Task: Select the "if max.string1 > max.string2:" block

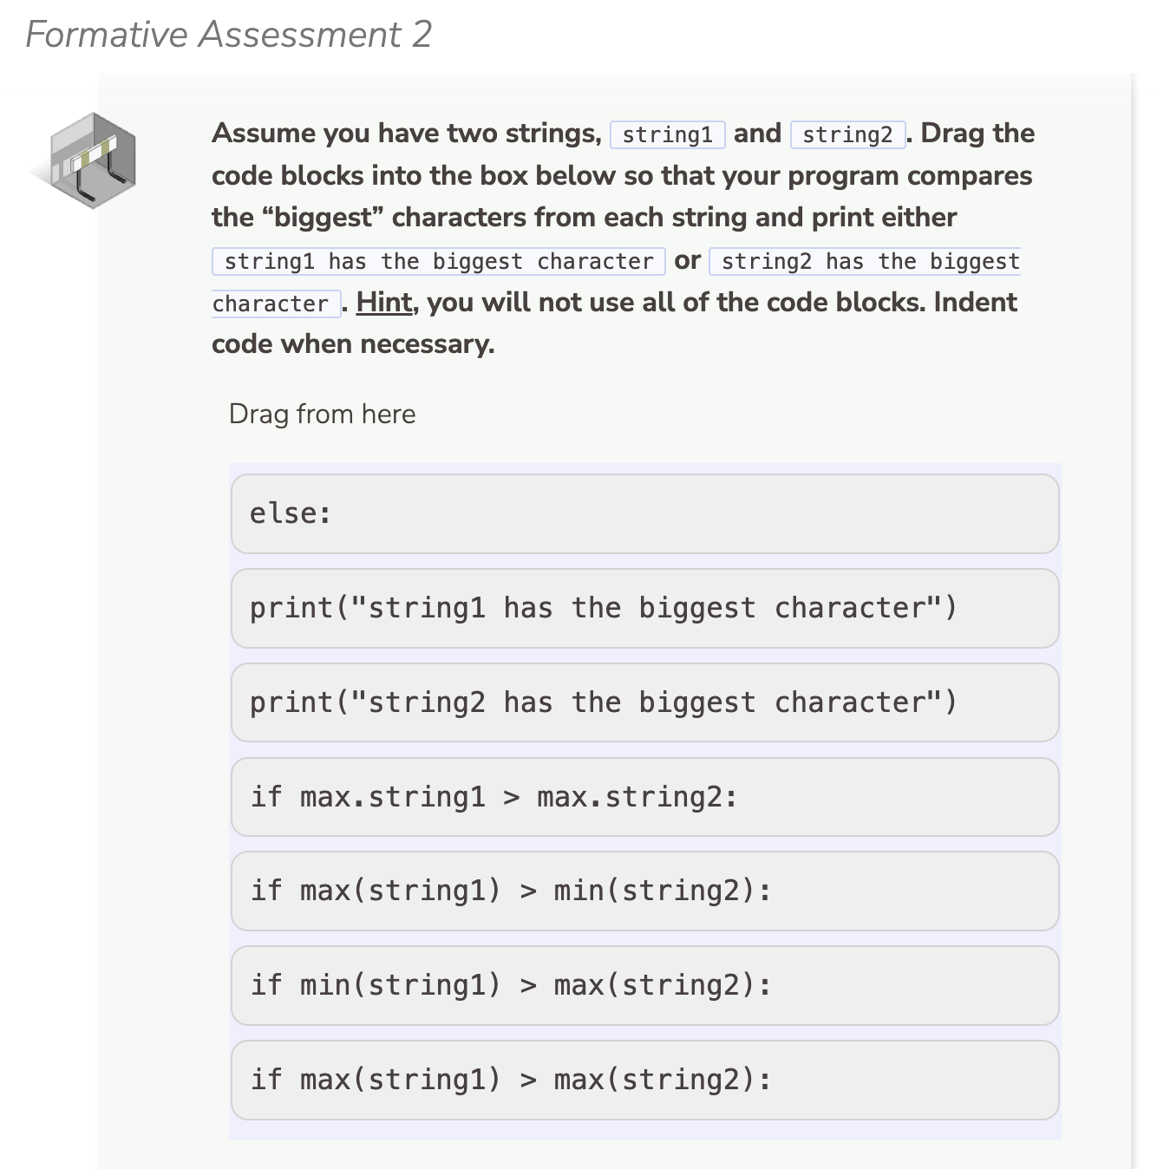Action: [x=644, y=797]
